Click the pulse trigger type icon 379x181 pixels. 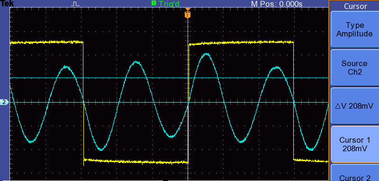[75, 4]
